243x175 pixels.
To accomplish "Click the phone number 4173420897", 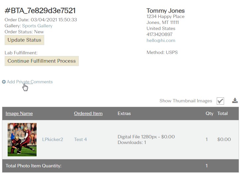I will click(x=160, y=34).
